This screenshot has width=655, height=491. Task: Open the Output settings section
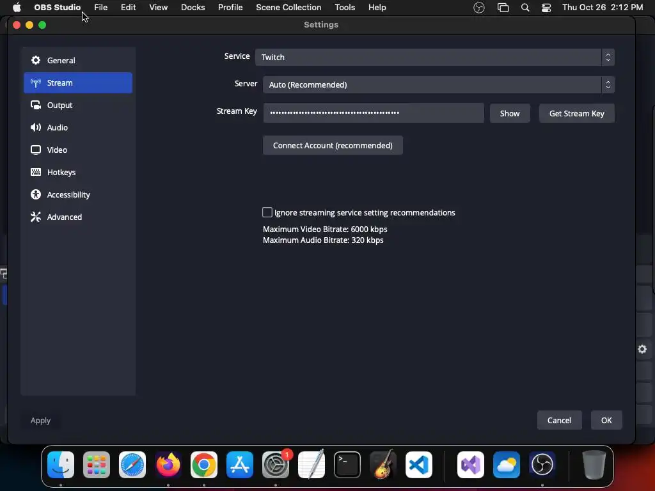pos(77,105)
